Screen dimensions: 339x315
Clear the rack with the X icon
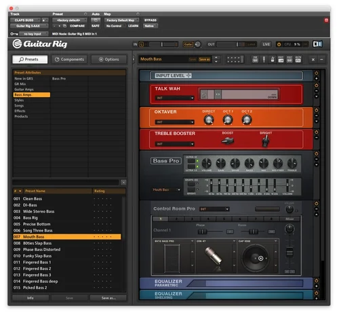point(313,60)
